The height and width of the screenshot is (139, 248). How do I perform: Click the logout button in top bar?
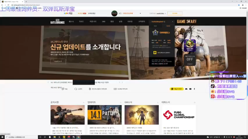click(175, 13)
